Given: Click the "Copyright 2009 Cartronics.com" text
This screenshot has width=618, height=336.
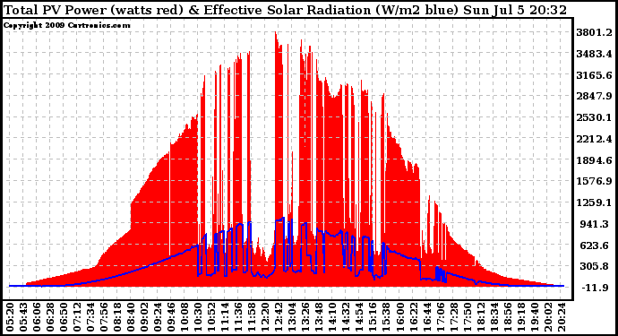Looking at the screenshot, I should [66, 25].
